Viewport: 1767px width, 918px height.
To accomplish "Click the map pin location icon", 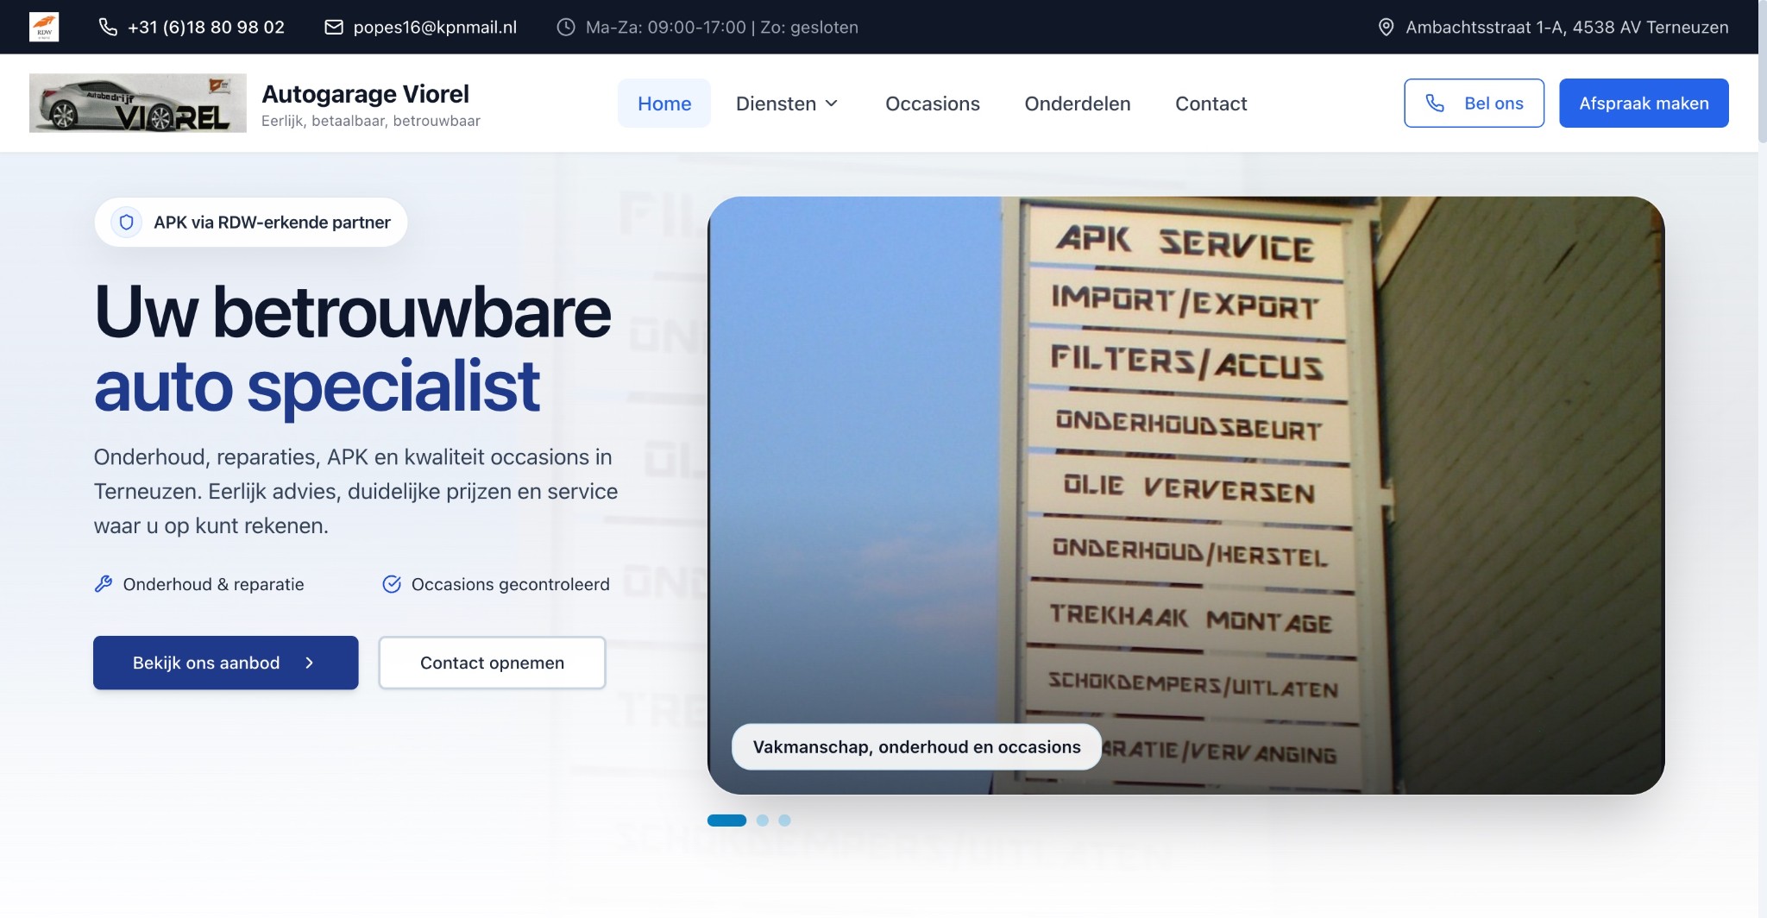I will coord(1386,27).
